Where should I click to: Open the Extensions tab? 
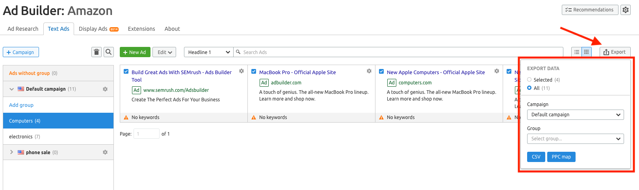point(141,29)
